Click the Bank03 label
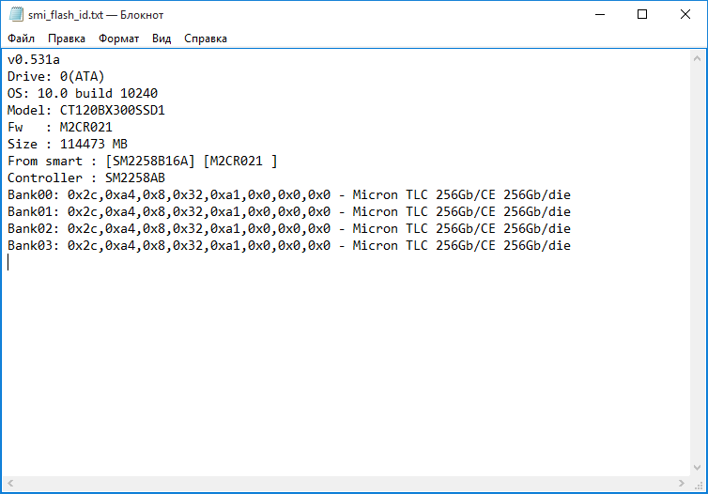 tap(33, 246)
